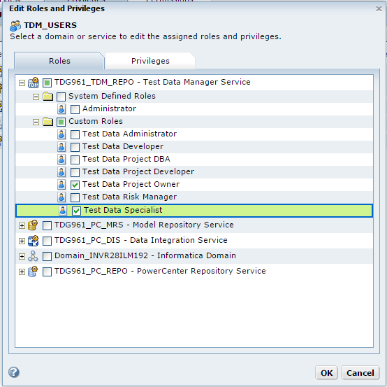
Task: Click the Informatica Domain node icon
Action: (x=33, y=256)
